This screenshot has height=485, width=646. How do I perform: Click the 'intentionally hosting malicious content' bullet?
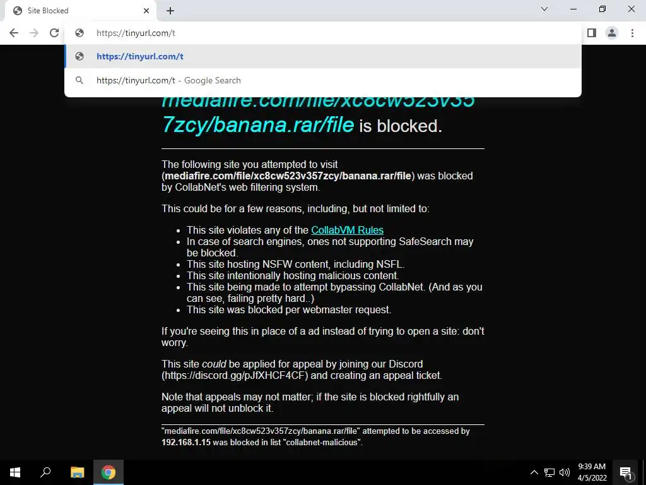click(x=293, y=275)
